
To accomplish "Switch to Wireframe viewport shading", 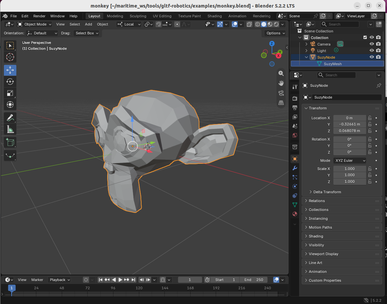I will click(258, 24).
